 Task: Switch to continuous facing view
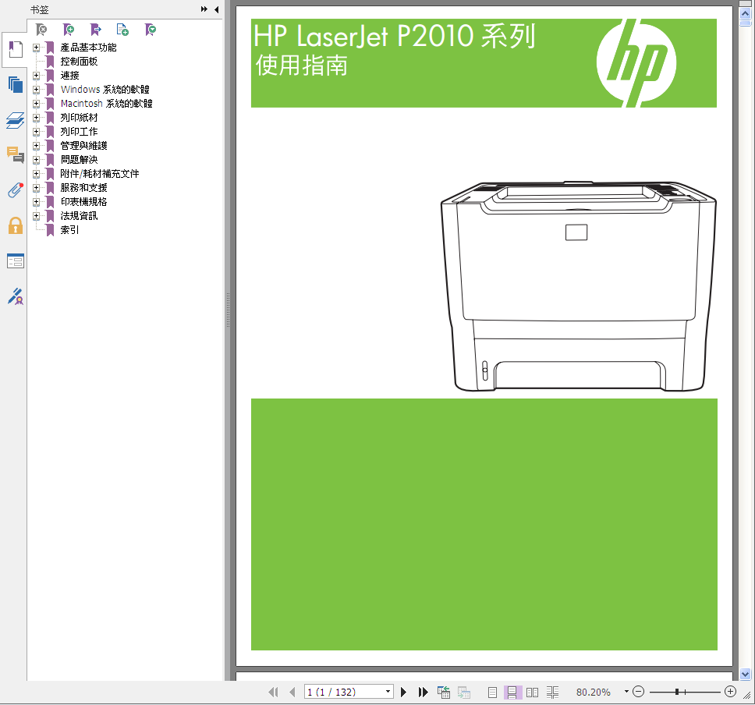tap(552, 693)
